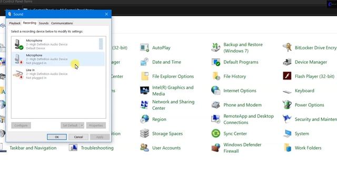This screenshot has height=189, width=337.
Task: Click File Explorer Options icon
Action: click(144, 76)
